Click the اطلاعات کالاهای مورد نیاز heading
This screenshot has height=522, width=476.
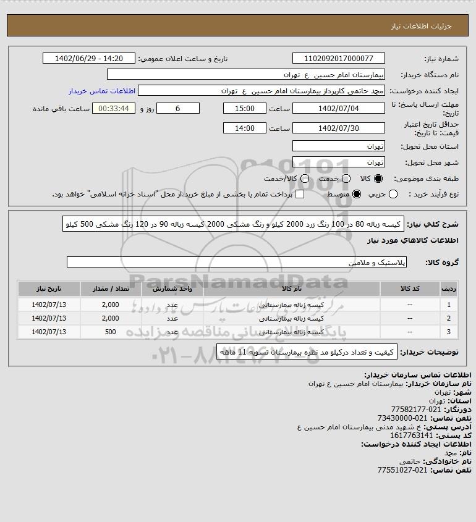coord(413,240)
